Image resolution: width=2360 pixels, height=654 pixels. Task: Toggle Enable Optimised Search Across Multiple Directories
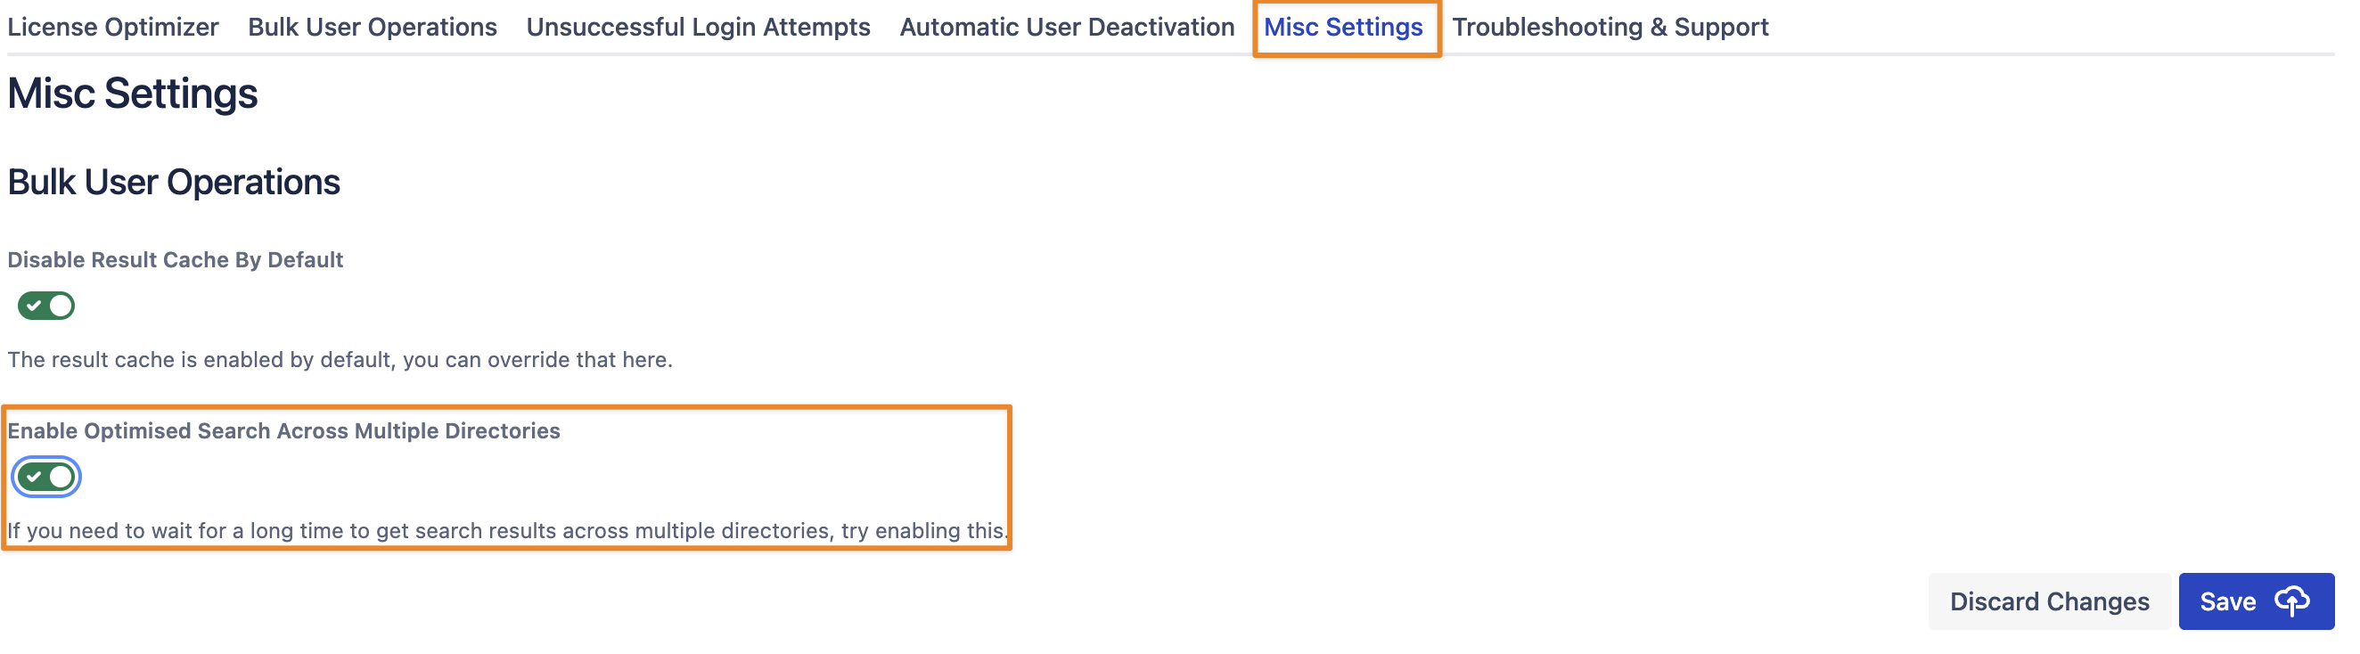pos(46,478)
